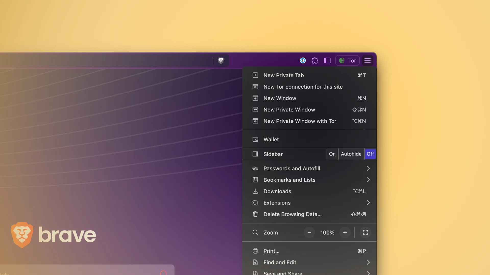490x275 pixels.
Task: Click the Private Window with Tor icon
Action: 255,121
